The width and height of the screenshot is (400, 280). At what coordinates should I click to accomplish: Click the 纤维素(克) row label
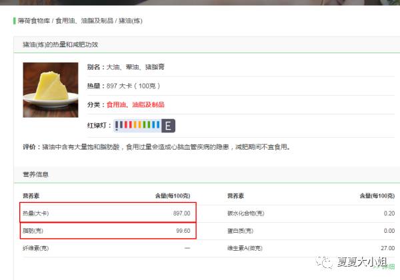pos(36,248)
